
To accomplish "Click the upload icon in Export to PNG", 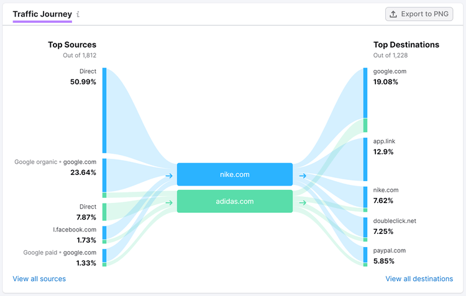I will (x=393, y=14).
